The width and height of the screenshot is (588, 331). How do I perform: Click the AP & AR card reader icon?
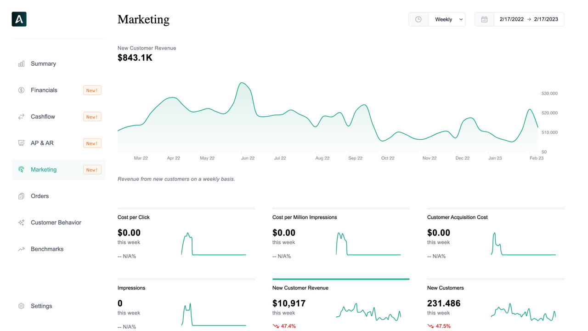pyautogui.click(x=21, y=143)
